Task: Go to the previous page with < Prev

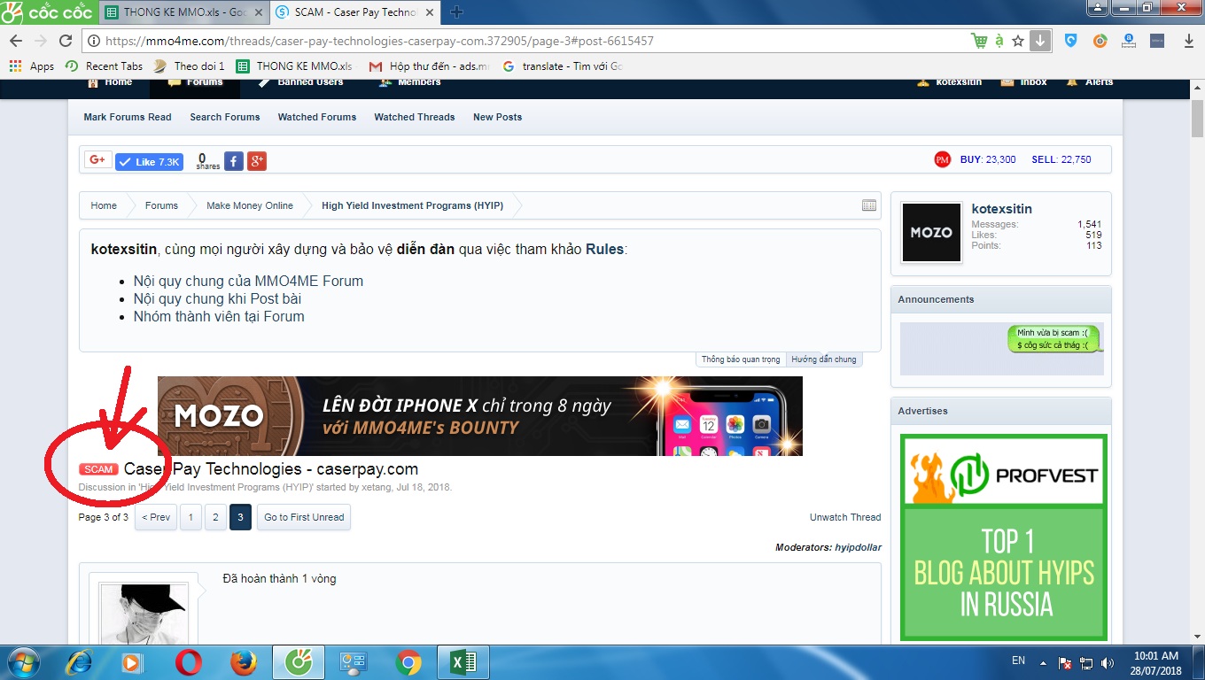Action: 156,517
